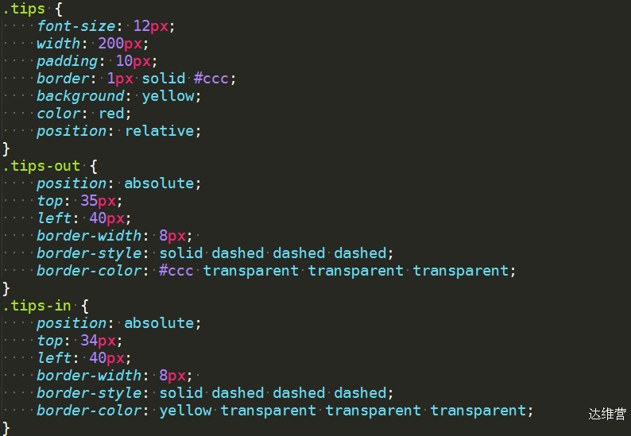Click the #ccc color in border rule
This screenshot has width=631, height=436.
click(x=211, y=79)
